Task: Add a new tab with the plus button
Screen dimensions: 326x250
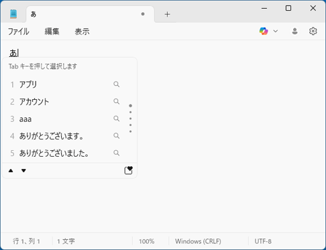Action: pos(167,15)
